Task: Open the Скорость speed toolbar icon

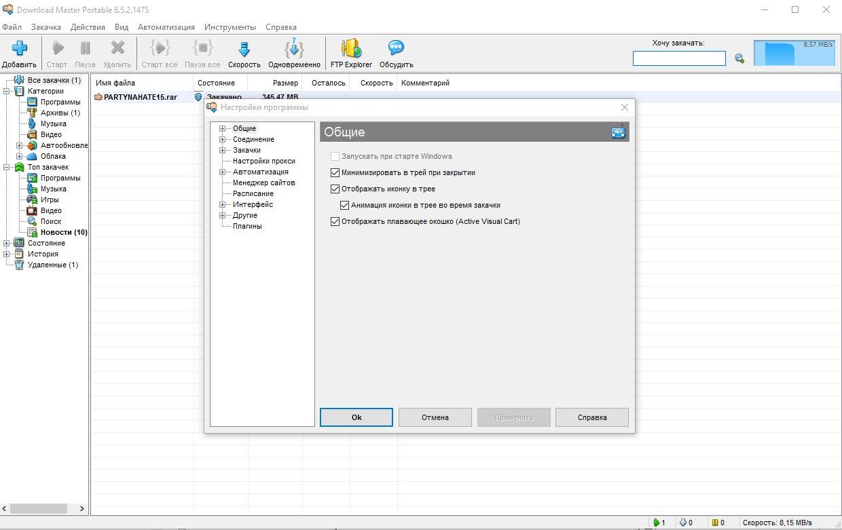Action: (x=244, y=48)
